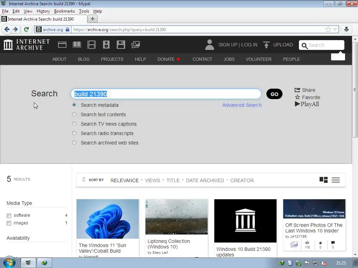Open the Edit menu
Screen dimensions: 358x268
point(16,11)
